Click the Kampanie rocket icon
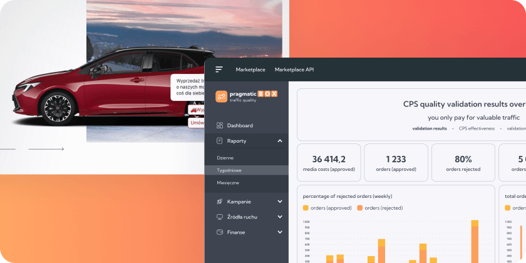This screenshot has width=526, height=263. tap(220, 202)
